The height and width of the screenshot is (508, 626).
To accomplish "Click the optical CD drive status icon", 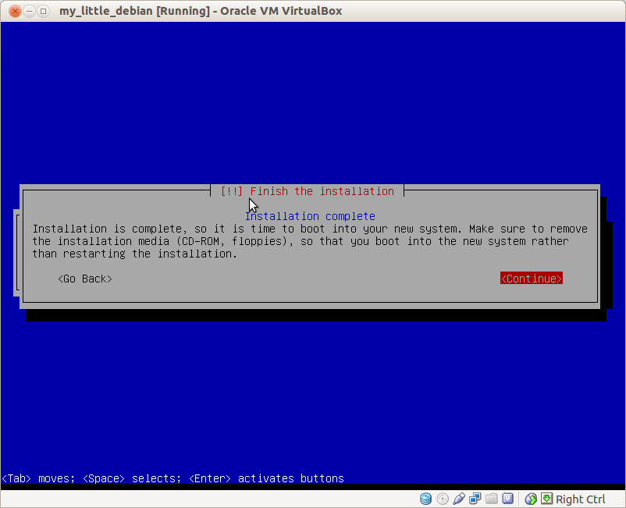I will tap(443, 499).
